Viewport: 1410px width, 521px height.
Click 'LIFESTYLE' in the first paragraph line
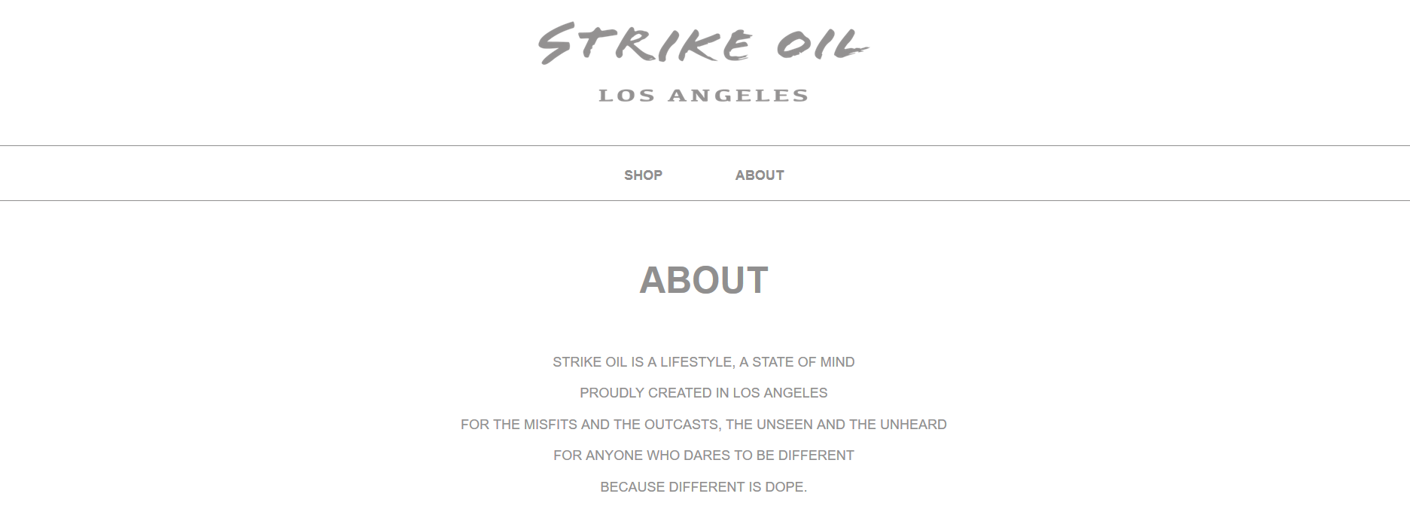697,362
